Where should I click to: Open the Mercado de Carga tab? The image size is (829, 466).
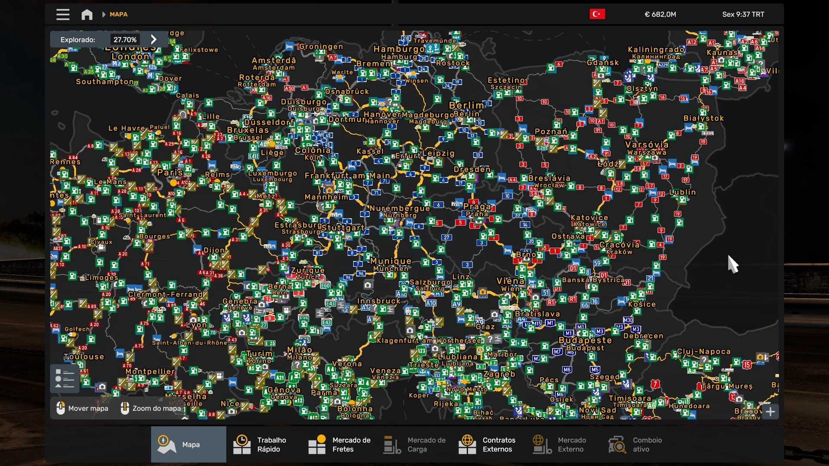click(414, 444)
